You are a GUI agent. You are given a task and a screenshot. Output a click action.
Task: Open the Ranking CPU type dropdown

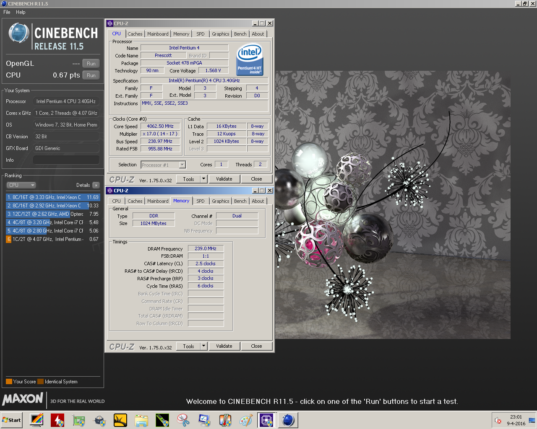21,185
